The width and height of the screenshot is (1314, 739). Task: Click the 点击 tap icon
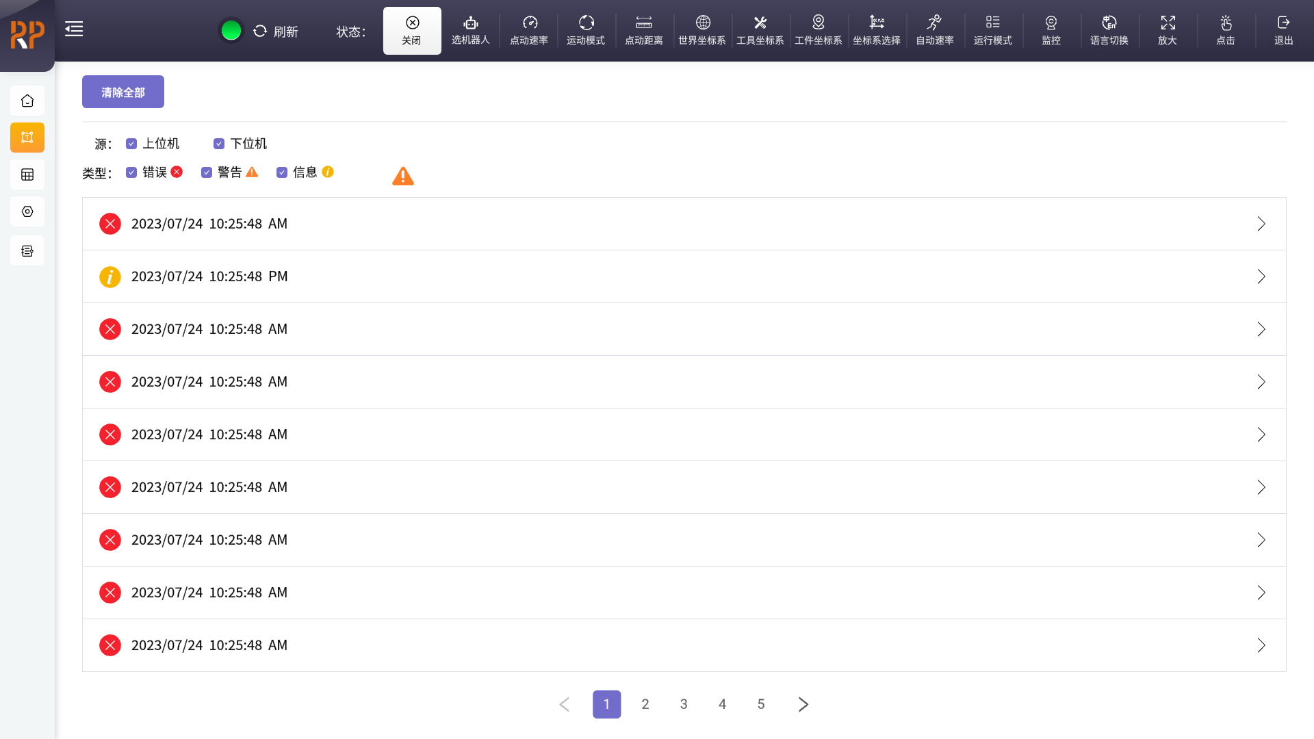click(x=1226, y=23)
